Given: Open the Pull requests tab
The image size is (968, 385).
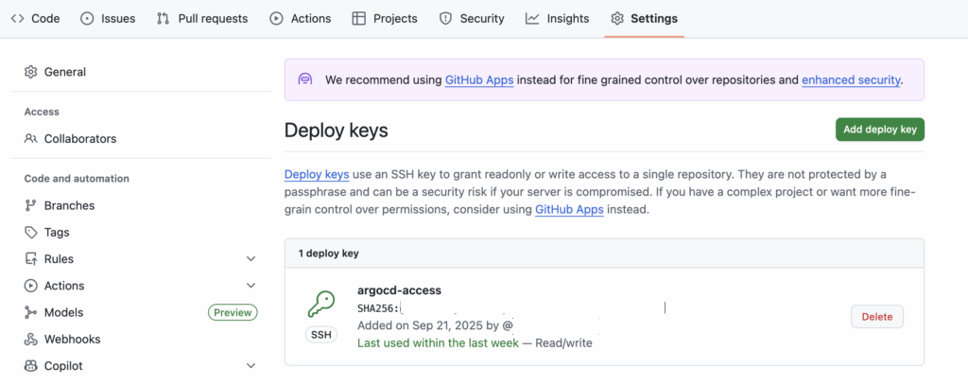Looking at the screenshot, I should 201,18.
